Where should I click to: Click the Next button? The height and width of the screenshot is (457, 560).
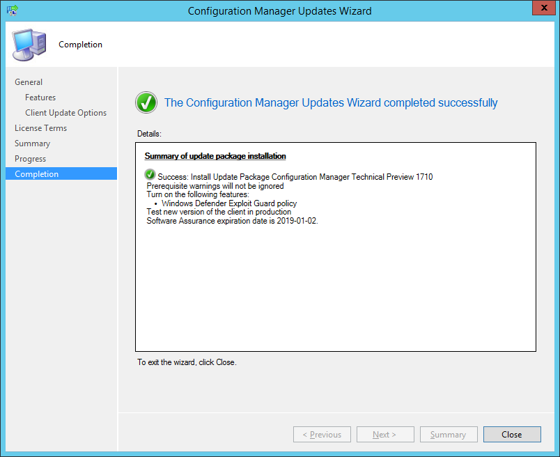(385, 435)
